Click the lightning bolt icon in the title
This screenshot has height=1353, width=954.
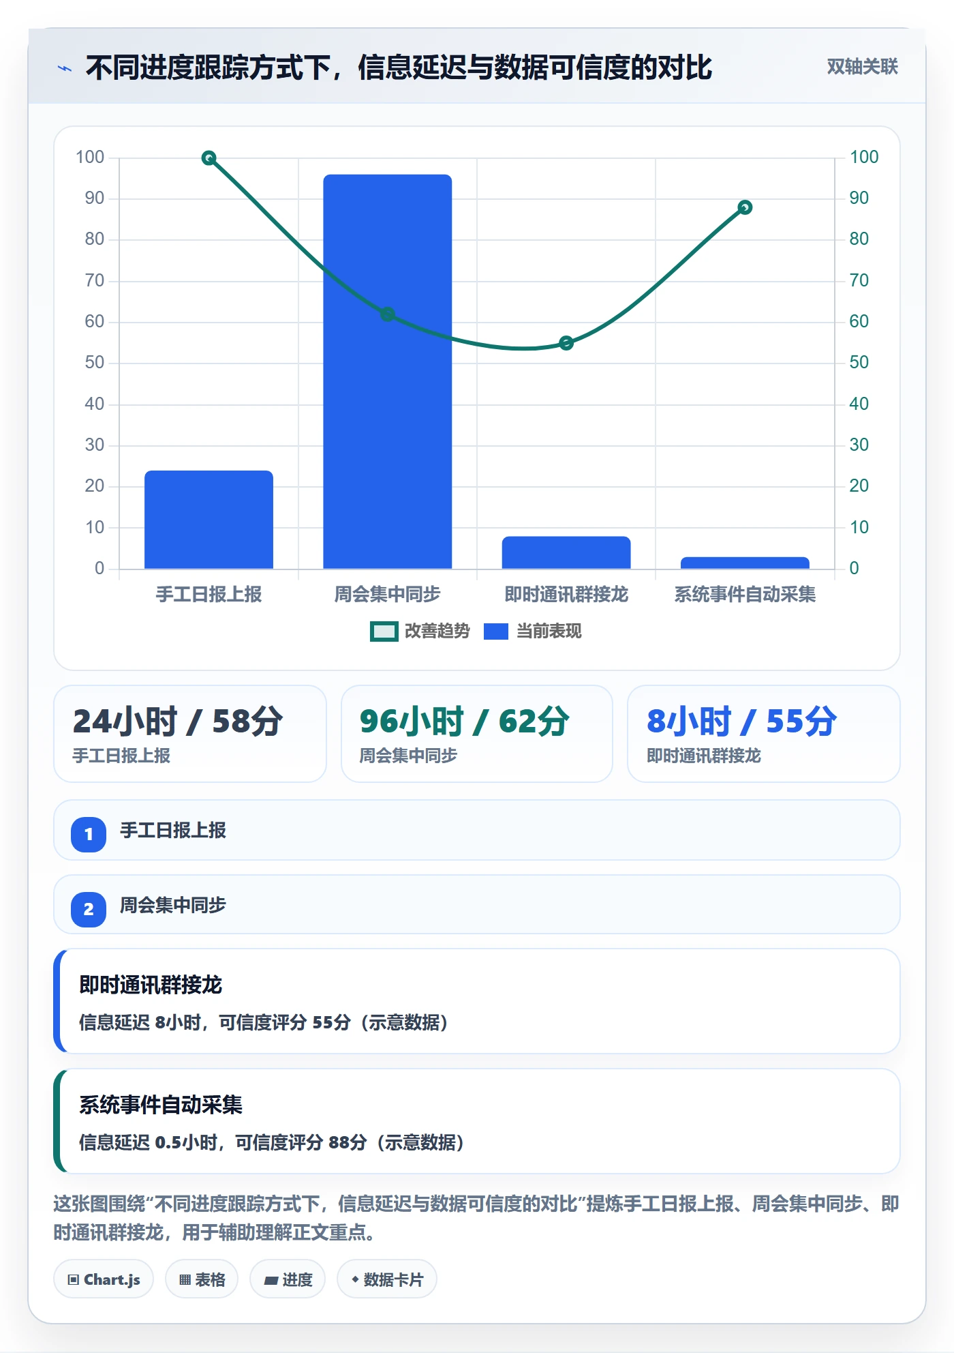[x=65, y=68]
